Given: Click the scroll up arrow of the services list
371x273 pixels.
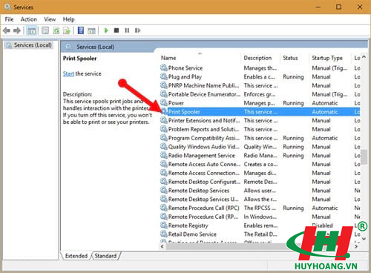Looking at the screenshot, I should (364, 57).
